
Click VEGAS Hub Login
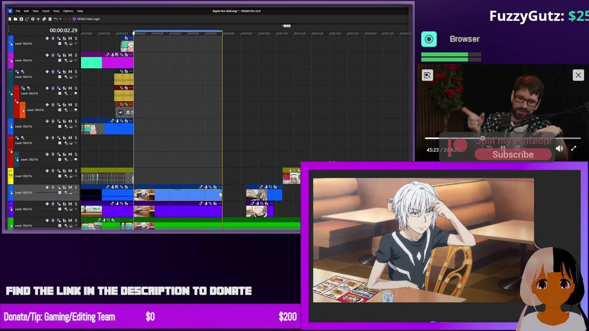point(86,19)
